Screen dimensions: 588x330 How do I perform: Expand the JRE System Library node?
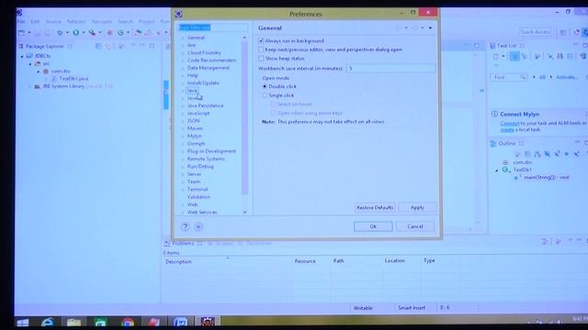pyautogui.click(x=30, y=86)
